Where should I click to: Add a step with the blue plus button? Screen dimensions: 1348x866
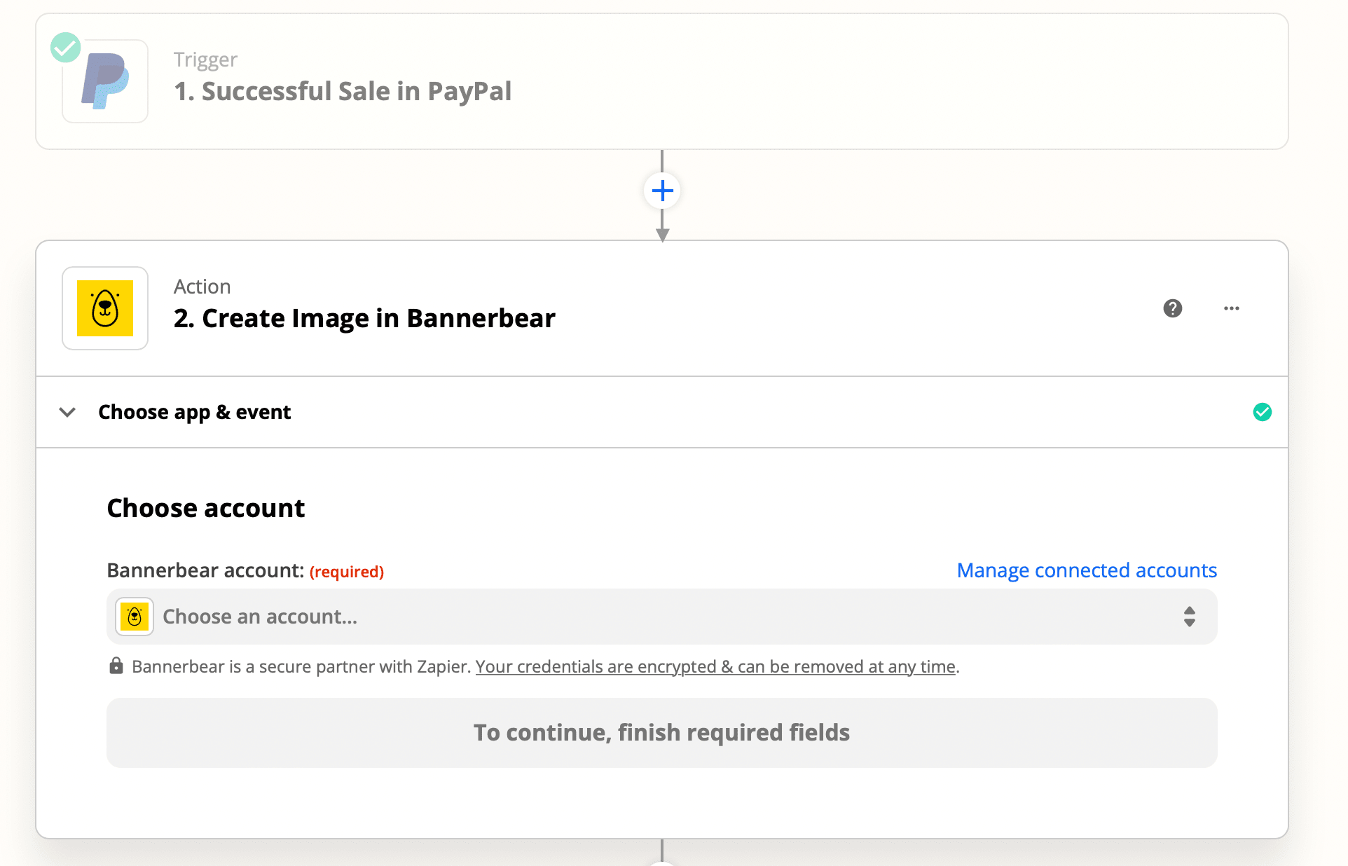[662, 191]
